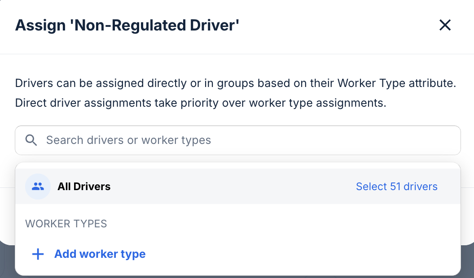Click the WORKER TYPES section header
This screenshot has width=474, height=278.
66,223
